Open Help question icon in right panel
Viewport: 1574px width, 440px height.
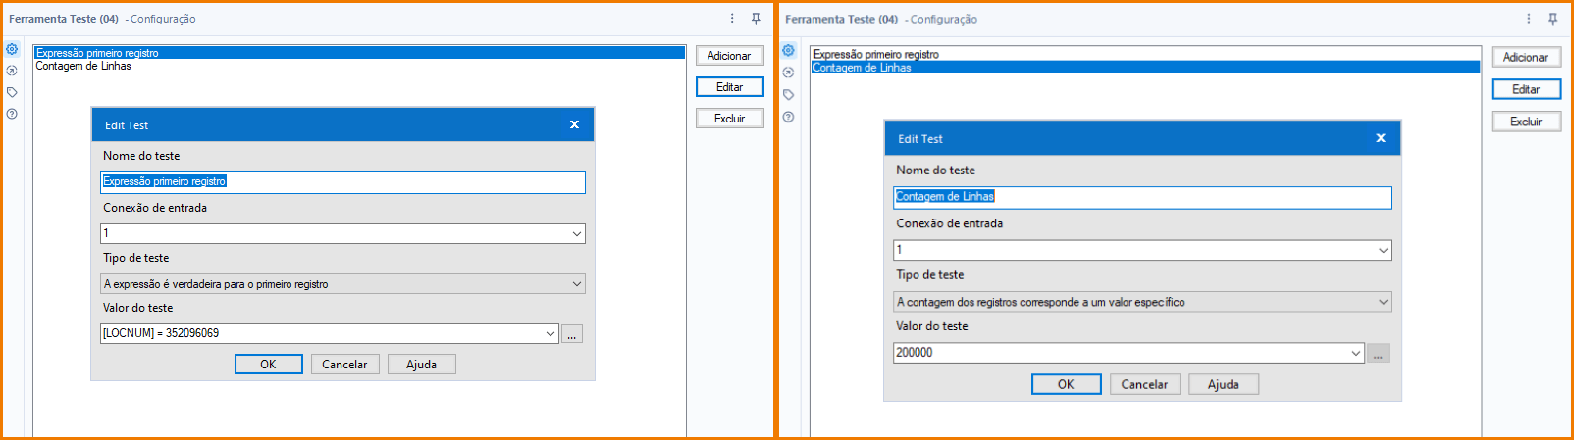[788, 117]
